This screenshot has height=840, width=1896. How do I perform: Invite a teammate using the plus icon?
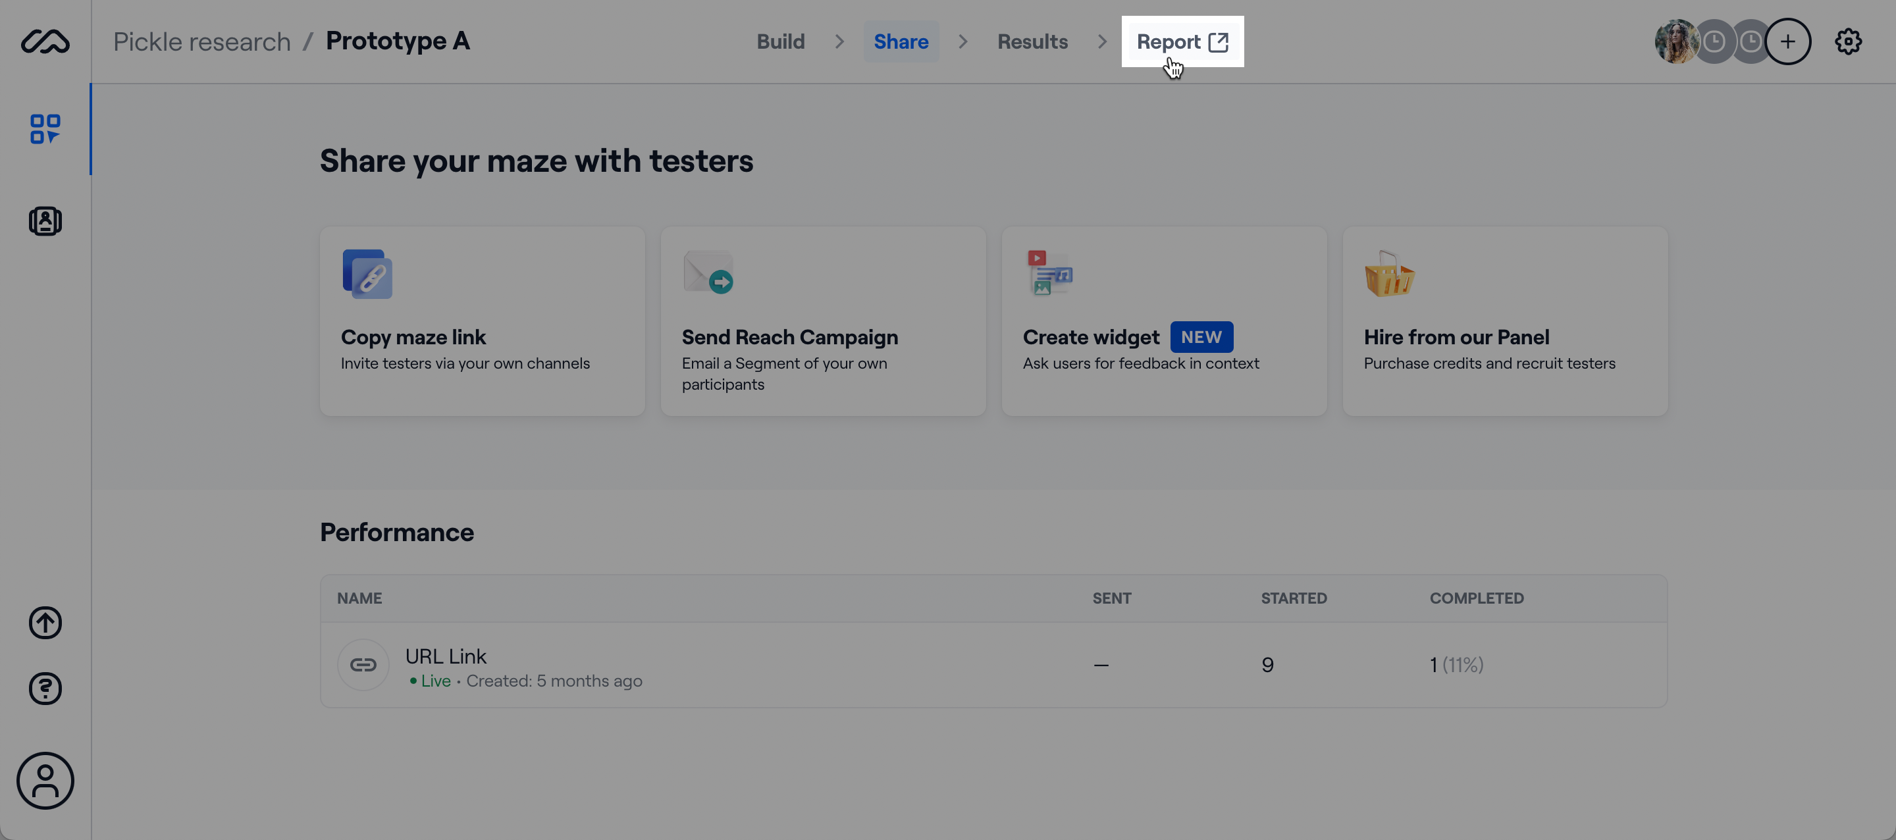click(1789, 42)
